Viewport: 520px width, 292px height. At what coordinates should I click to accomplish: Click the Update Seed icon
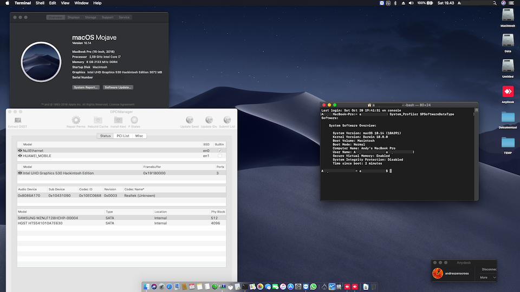click(190, 120)
